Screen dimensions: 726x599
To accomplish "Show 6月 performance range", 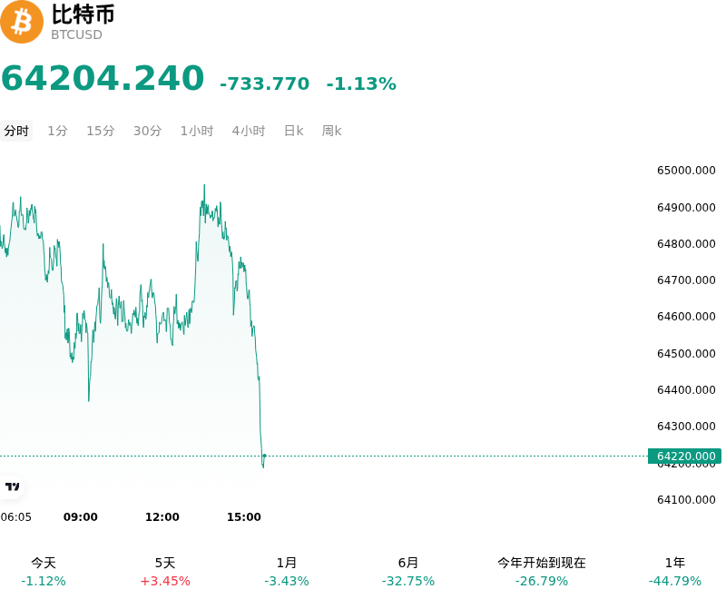I will pos(408,572).
